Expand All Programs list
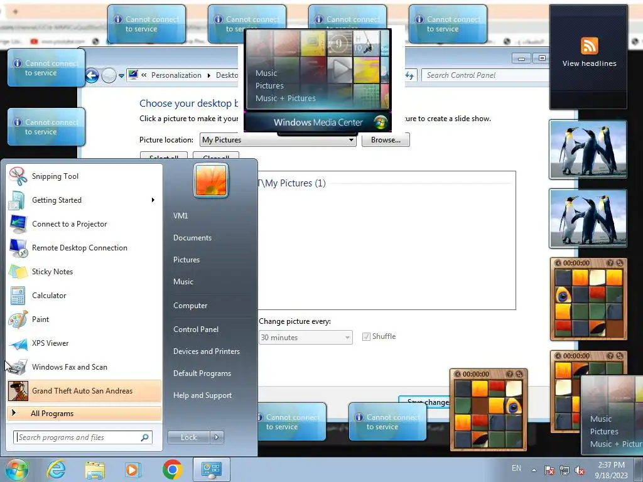 point(84,414)
